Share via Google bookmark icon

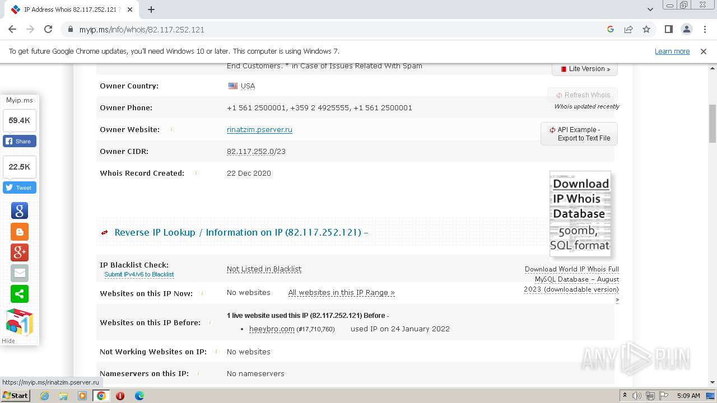tap(20, 210)
